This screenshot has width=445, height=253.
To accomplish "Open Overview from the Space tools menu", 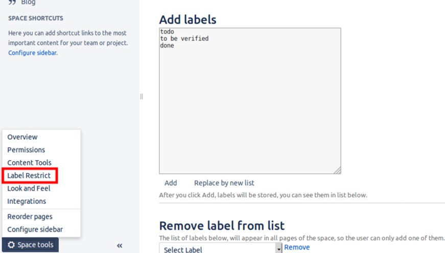I will (22, 137).
